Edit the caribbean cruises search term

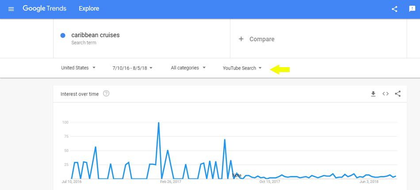[95, 35]
